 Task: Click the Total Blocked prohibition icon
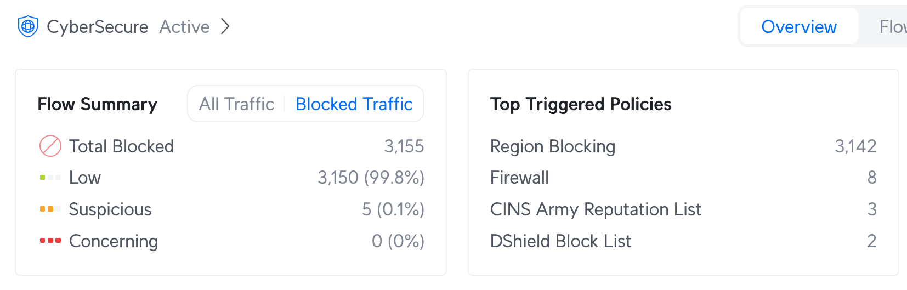50,146
